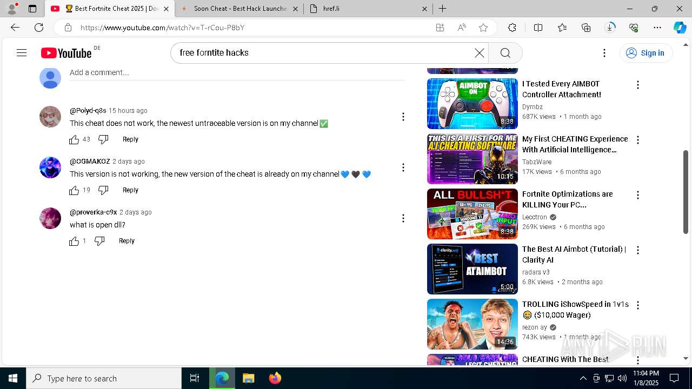Open 'TROLLING iShowSpeed in 1v1s' thumbnail
Screen dimensions: 692x389
point(473,324)
